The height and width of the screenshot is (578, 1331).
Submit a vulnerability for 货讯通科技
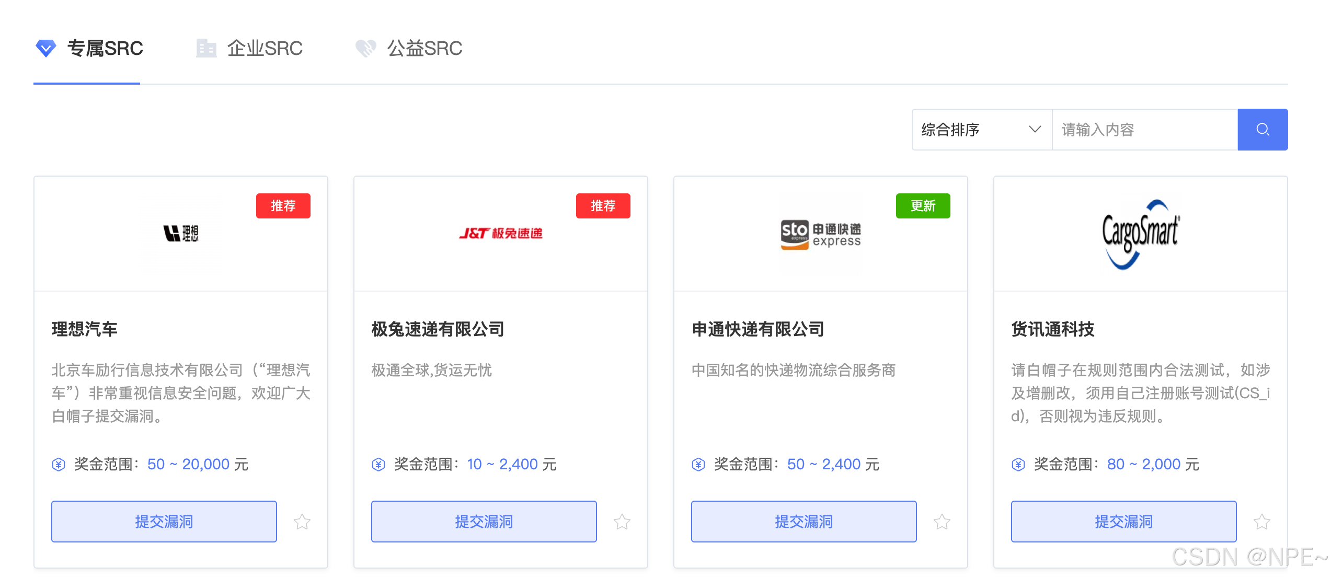pos(1124,522)
